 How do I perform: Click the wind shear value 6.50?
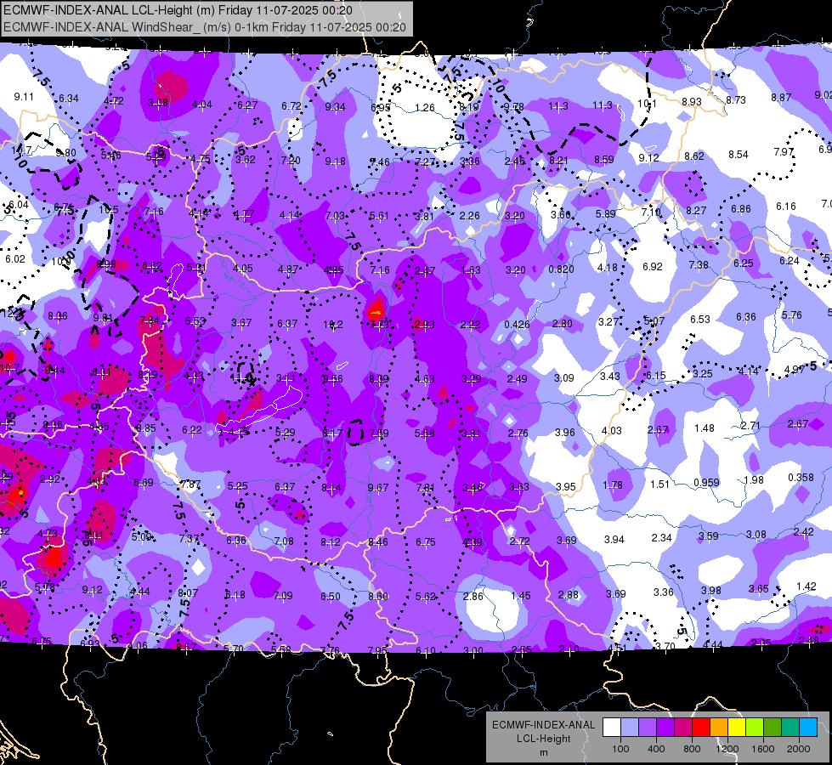pyautogui.click(x=331, y=597)
